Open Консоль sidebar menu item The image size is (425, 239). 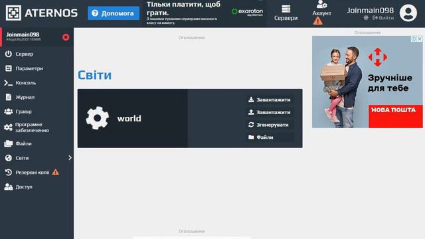37,82
